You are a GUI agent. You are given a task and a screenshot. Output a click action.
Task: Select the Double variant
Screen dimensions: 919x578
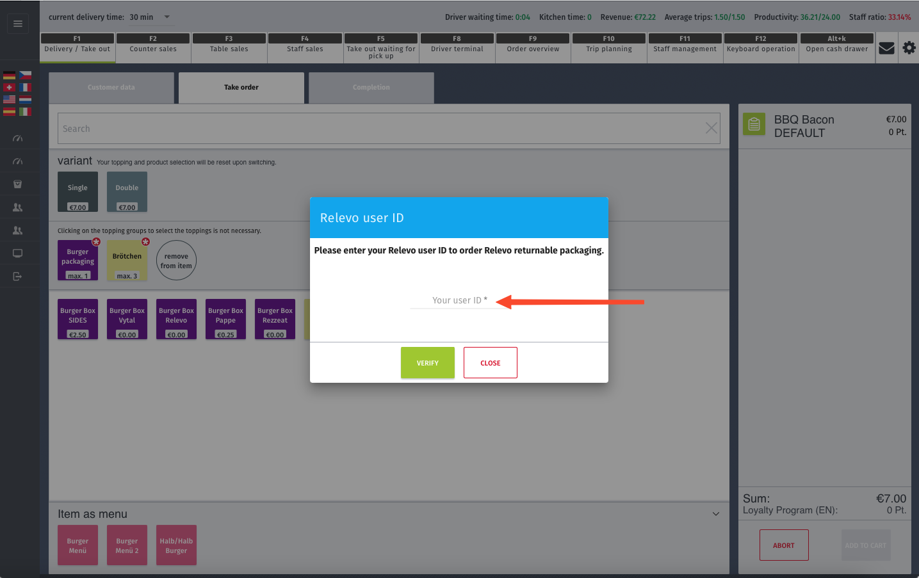127,191
